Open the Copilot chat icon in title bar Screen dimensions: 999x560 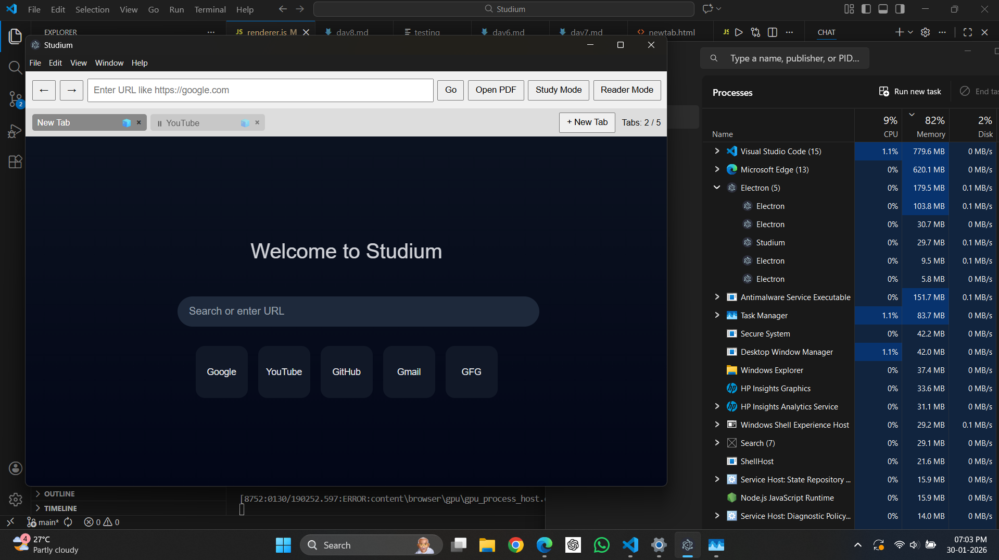tap(707, 9)
